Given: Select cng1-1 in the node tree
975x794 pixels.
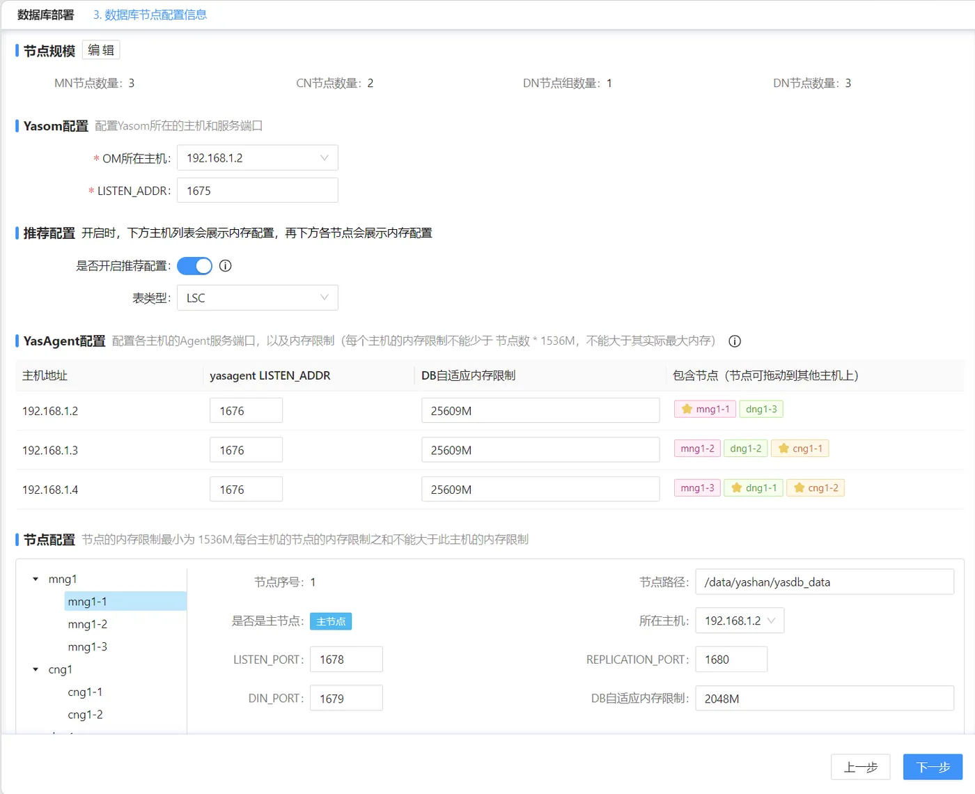Looking at the screenshot, I should (85, 692).
